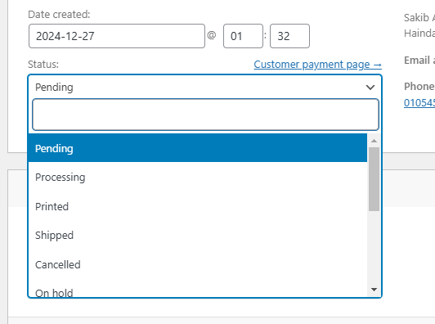This screenshot has height=324, width=435.
Task: Open the Customer payment page link
Action: [x=317, y=65]
